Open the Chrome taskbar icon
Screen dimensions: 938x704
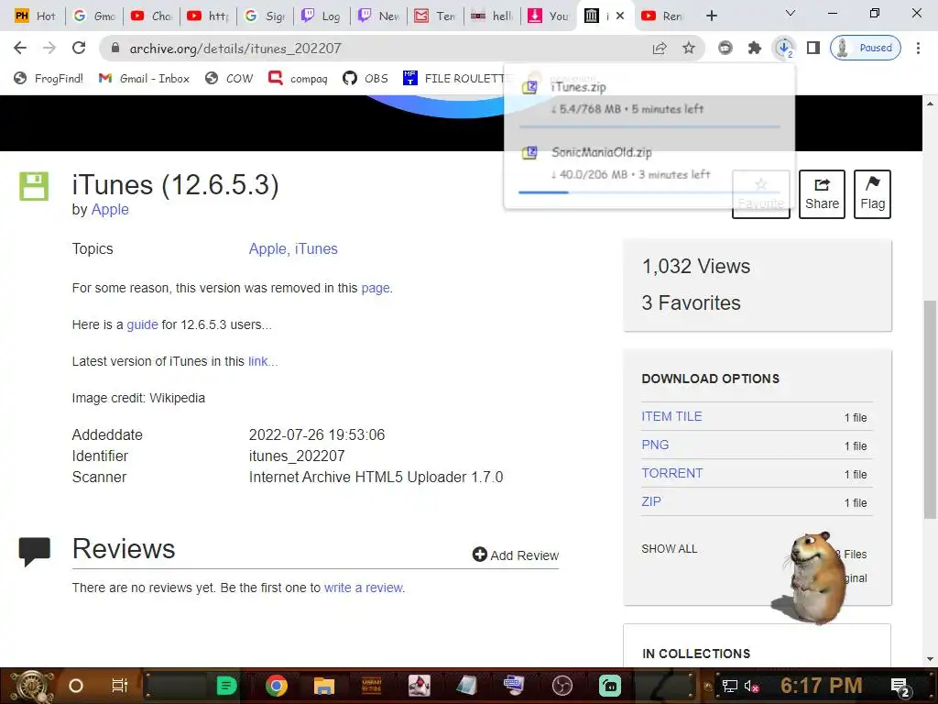pyautogui.click(x=277, y=686)
